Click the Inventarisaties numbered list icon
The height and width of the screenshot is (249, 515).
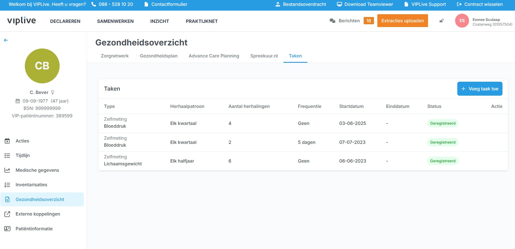click(8, 185)
